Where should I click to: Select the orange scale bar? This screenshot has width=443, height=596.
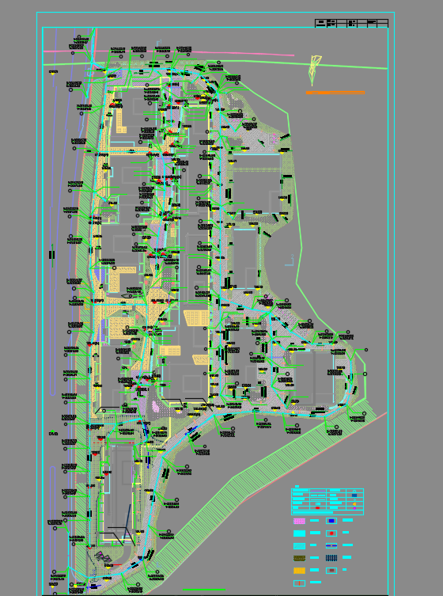[335, 93]
